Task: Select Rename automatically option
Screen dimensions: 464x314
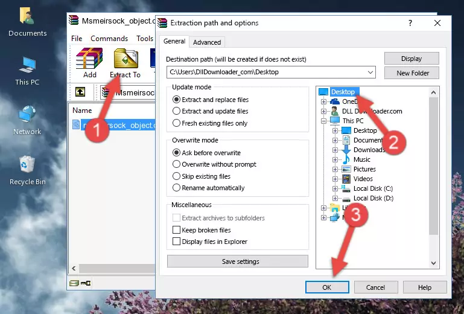Action: (x=208, y=188)
